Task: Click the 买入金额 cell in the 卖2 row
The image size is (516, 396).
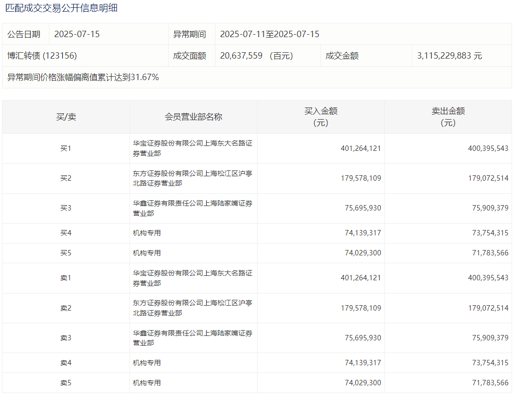Action: (x=361, y=308)
